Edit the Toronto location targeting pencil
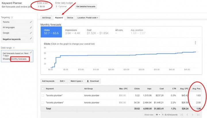This screenshot has height=118, width=207. [x=31, y=22]
